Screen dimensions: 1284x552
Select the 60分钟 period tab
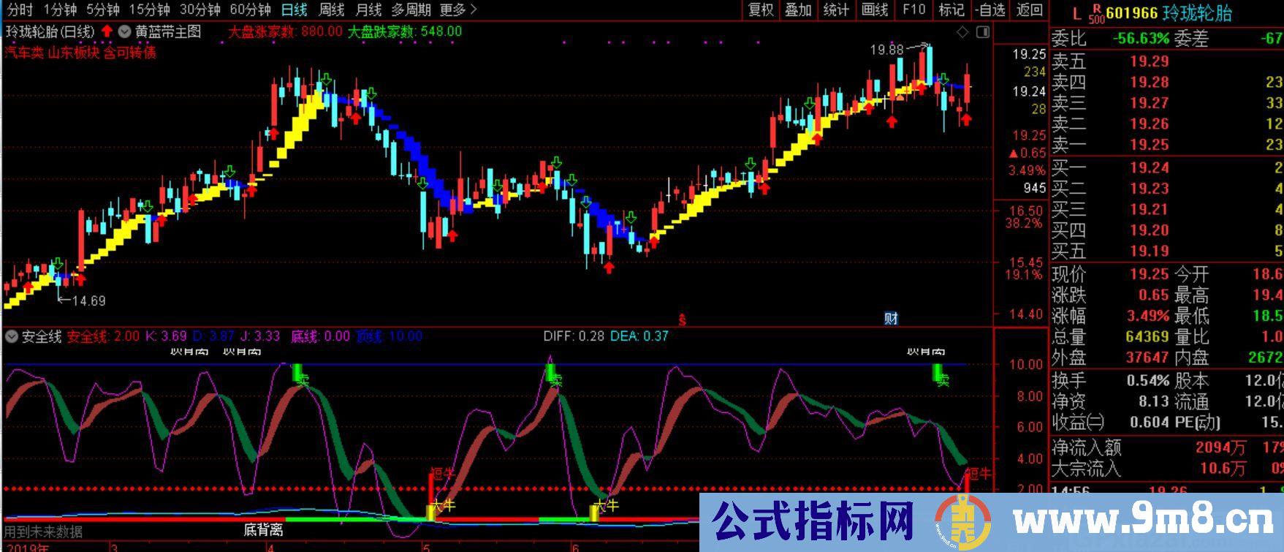pyautogui.click(x=250, y=10)
